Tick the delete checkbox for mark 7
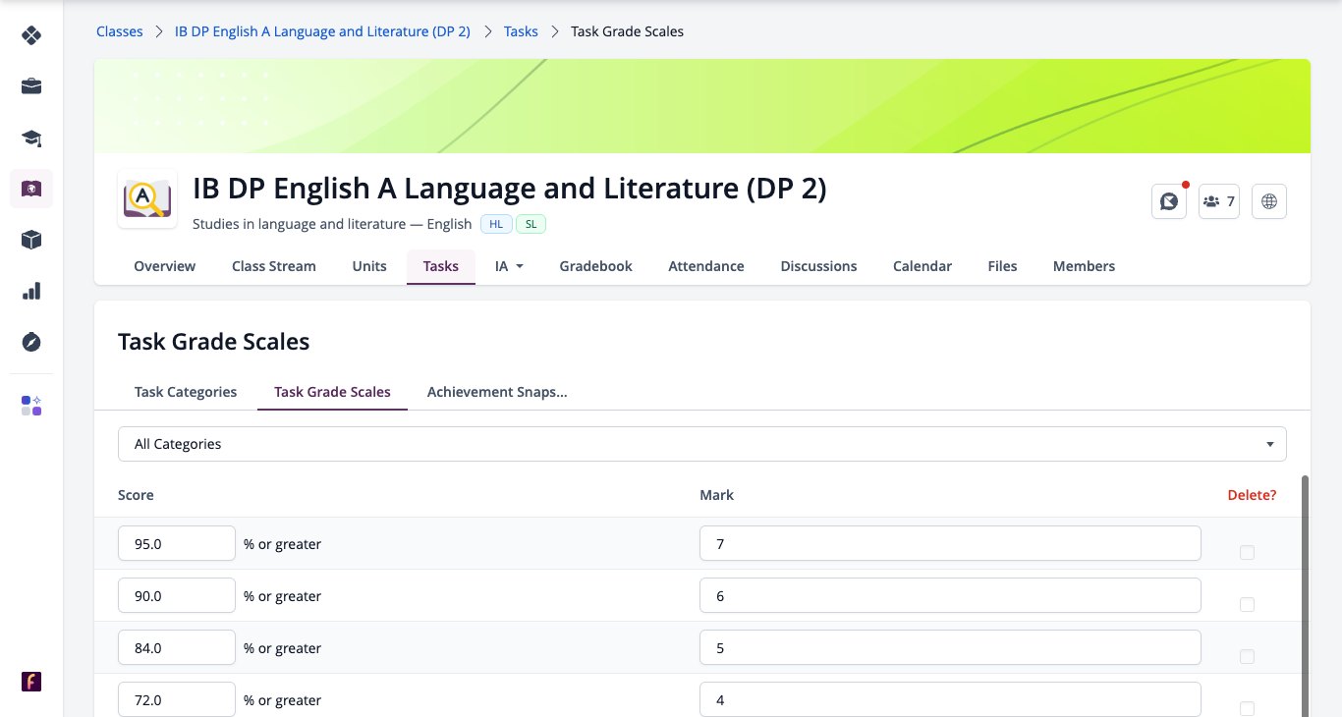This screenshot has height=717, width=1342. click(x=1247, y=552)
